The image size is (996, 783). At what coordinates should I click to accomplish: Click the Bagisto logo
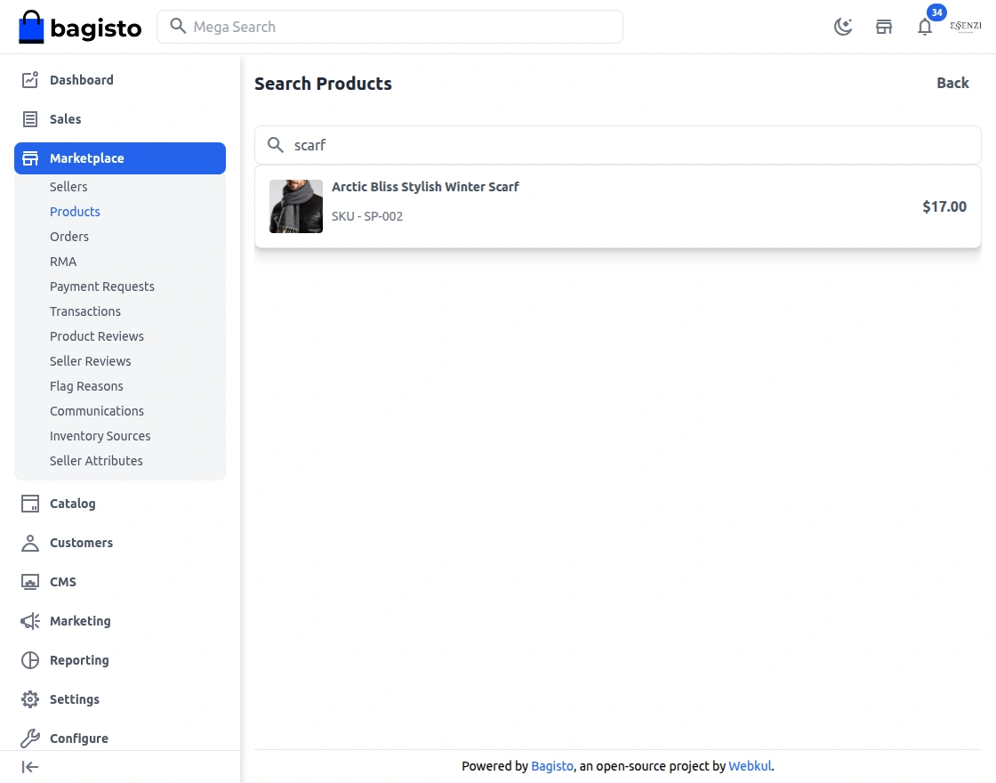(80, 28)
